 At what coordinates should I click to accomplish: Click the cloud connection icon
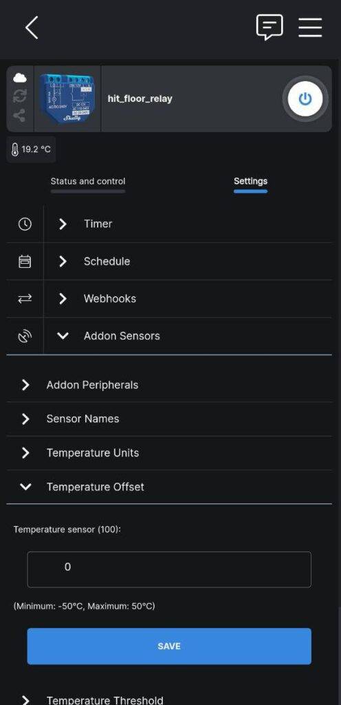(x=20, y=78)
